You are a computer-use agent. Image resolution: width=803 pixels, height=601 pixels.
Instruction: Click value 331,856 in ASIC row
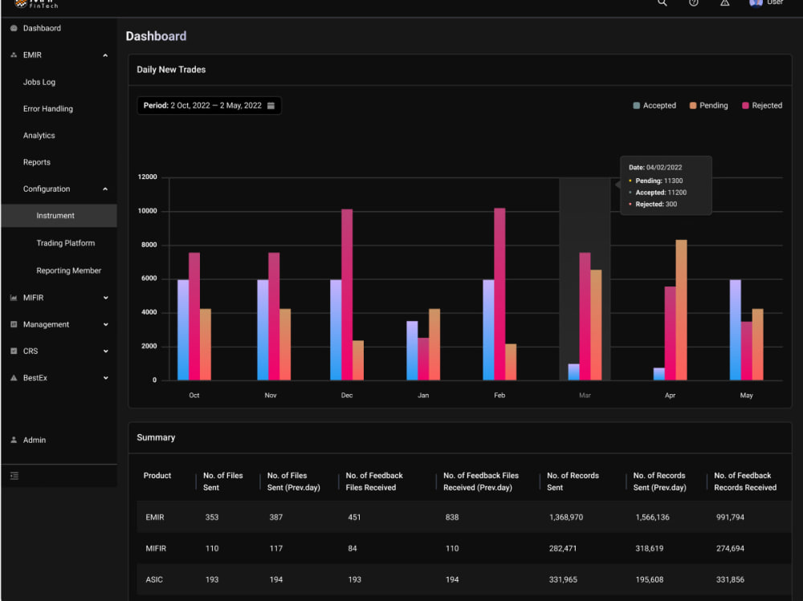click(730, 579)
